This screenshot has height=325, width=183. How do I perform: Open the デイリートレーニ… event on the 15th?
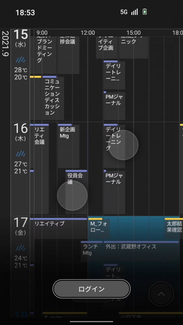point(114,75)
